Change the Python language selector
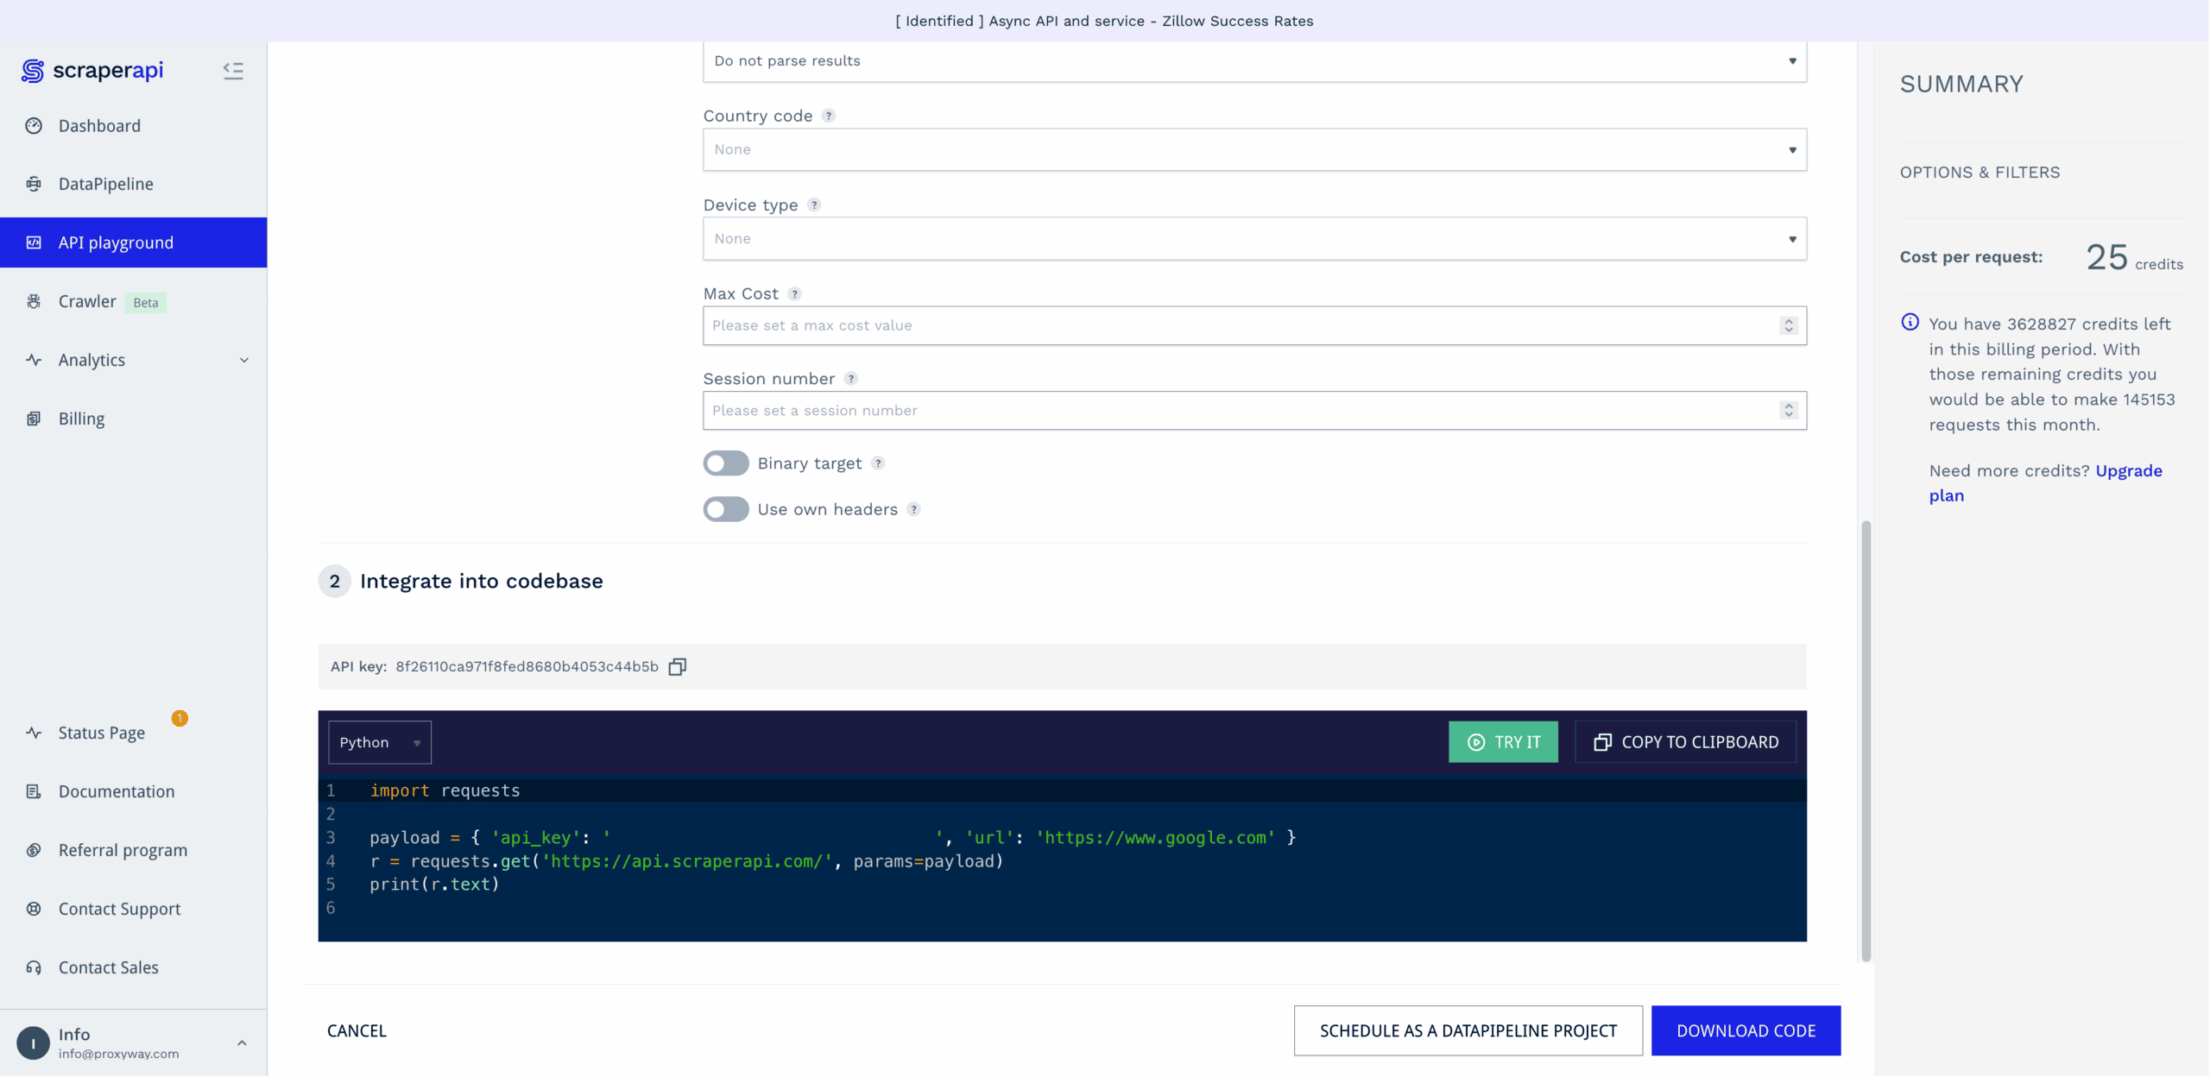Screen dimensions: 2210x1077 tap(379, 742)
